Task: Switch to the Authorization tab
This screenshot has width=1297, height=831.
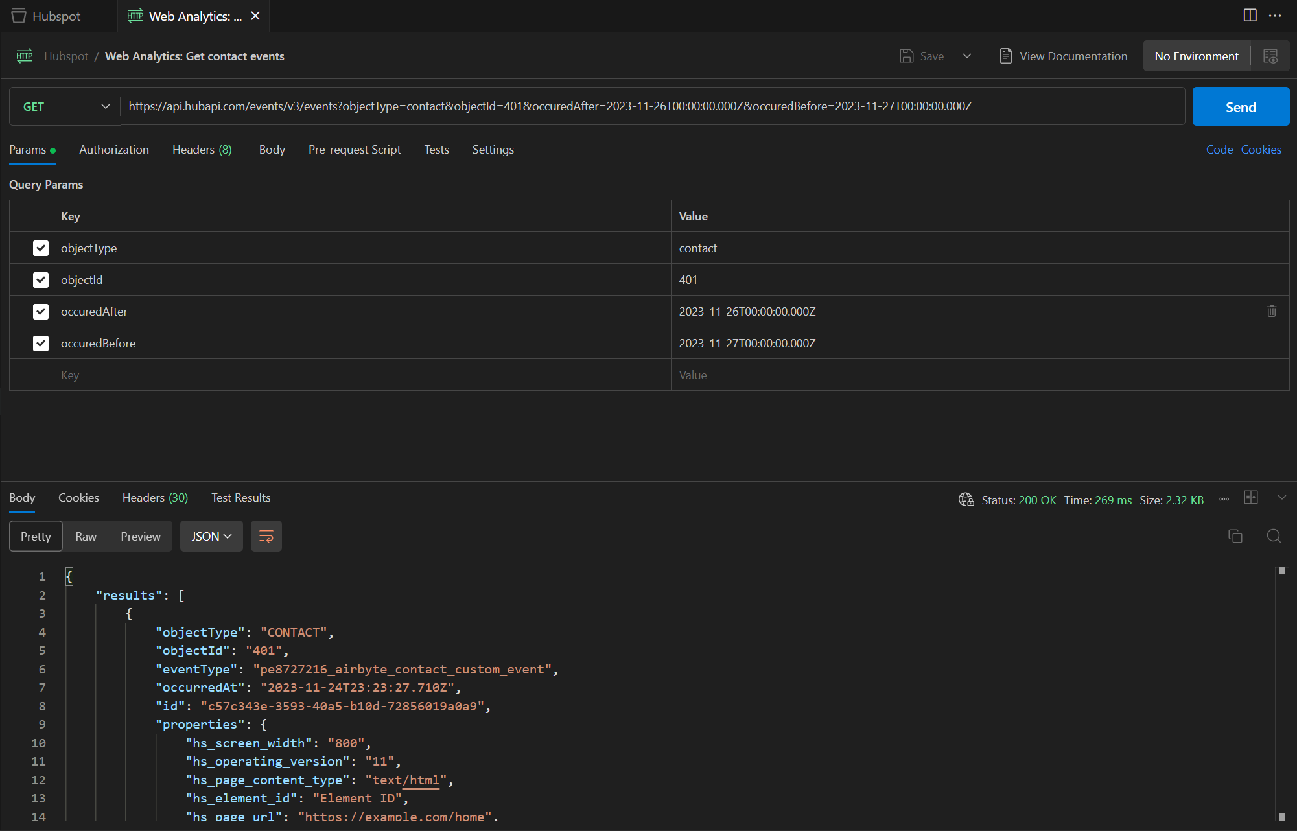Action: click(114, 150)
